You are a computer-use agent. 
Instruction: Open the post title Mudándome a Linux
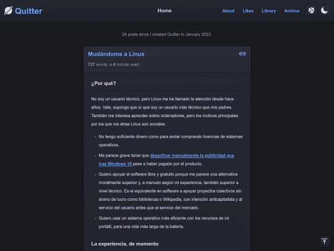pyautogui.click(x=116, y=54)
